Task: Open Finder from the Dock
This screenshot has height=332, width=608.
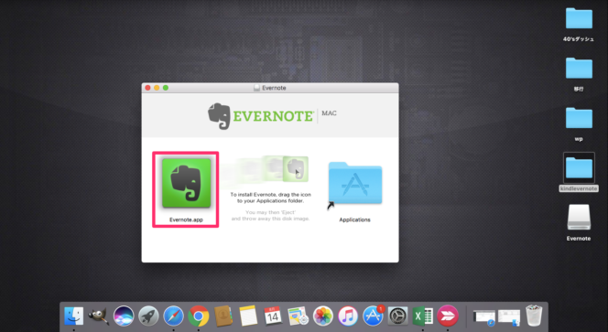Action: coord(73,316)
